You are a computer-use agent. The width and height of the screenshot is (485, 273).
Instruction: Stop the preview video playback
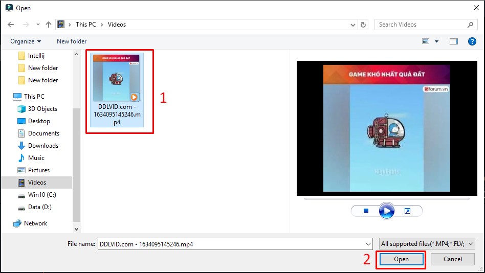[366, 211]
